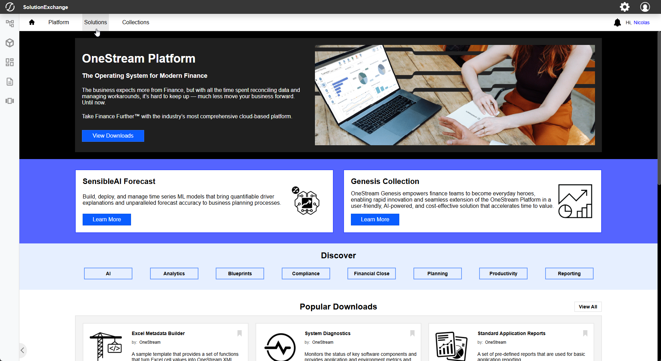661x361 pixels.
Task: Open the Platform menu tab
Action: (x=58, y=22)
